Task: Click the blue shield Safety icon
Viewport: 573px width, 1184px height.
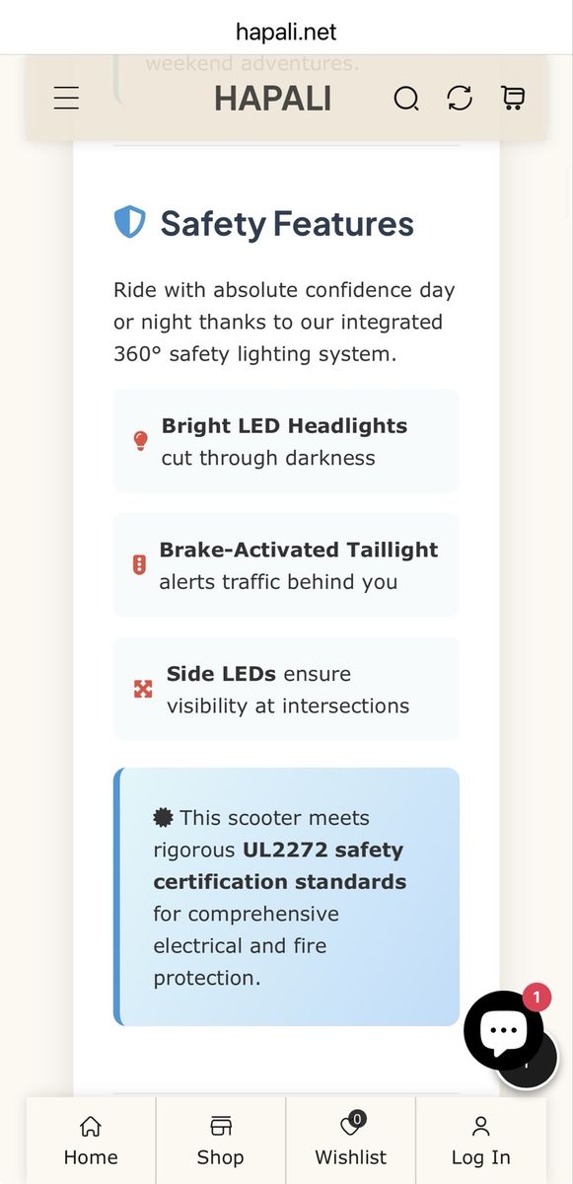Action: [x=130, y=222]
